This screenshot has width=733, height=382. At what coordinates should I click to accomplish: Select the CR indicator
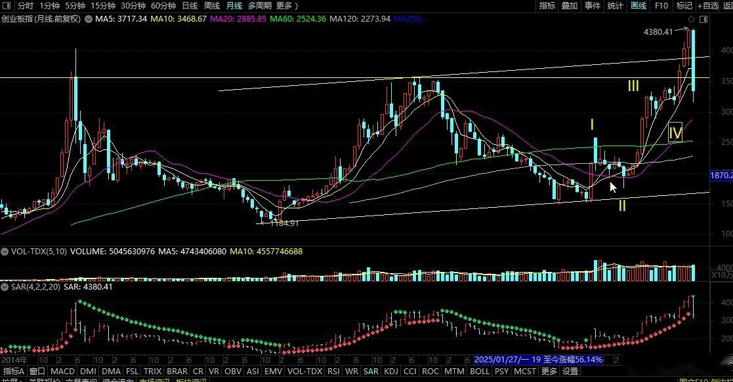pyautogui.click(x=198, y=372)
